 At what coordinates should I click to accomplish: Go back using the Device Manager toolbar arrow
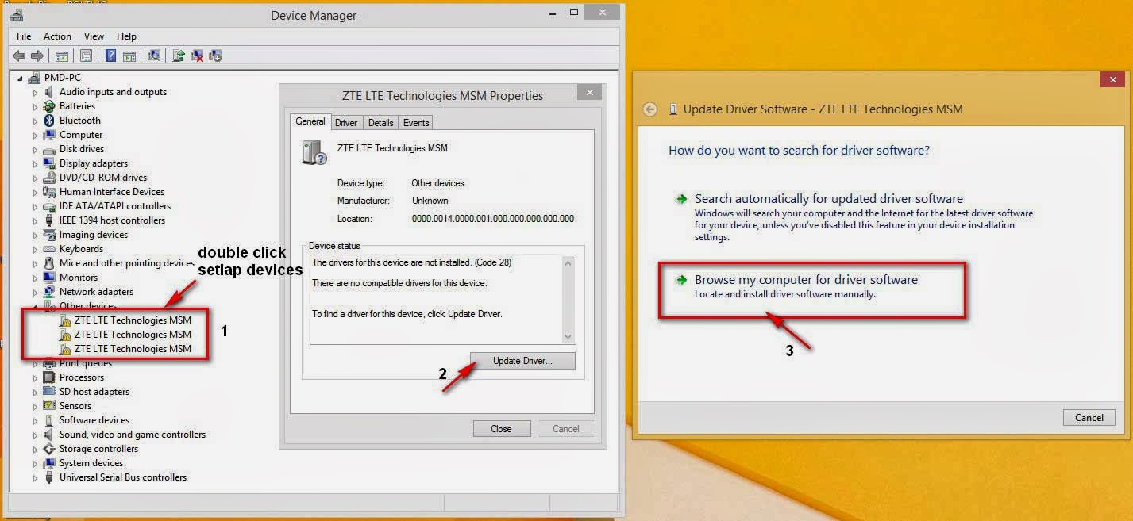(x=19, y=56)
